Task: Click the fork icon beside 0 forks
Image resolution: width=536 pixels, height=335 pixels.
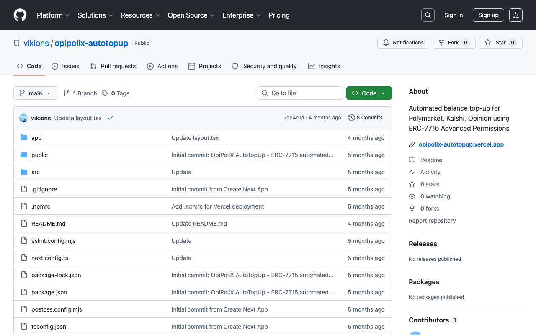Action: coord(412,209)
